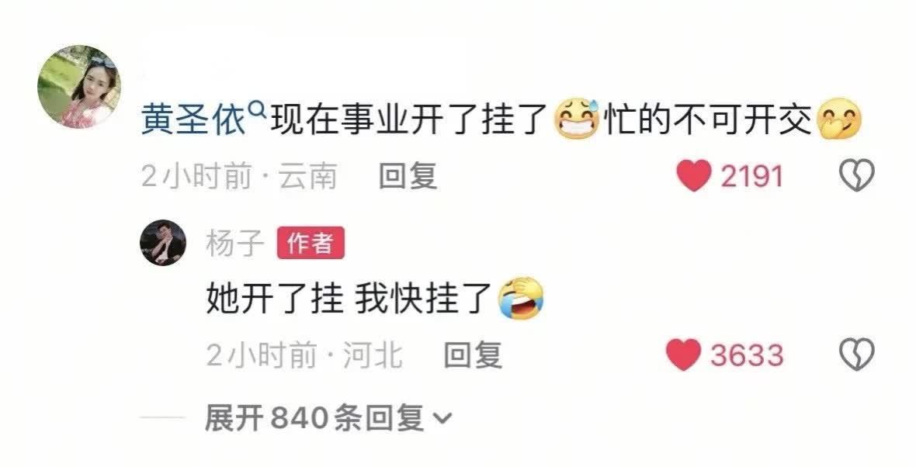Click the 2191 like count number

752,176
